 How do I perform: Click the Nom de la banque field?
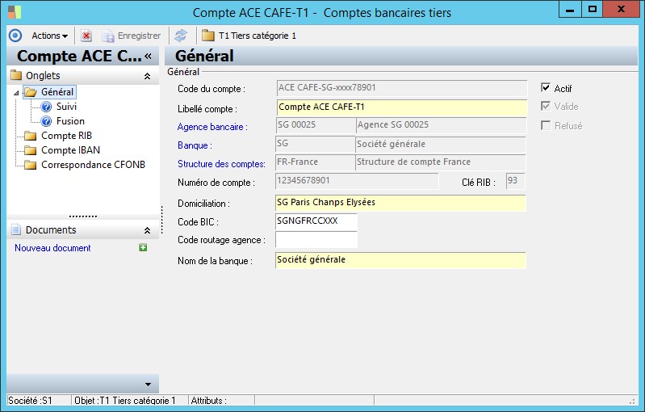pos(400,260)
